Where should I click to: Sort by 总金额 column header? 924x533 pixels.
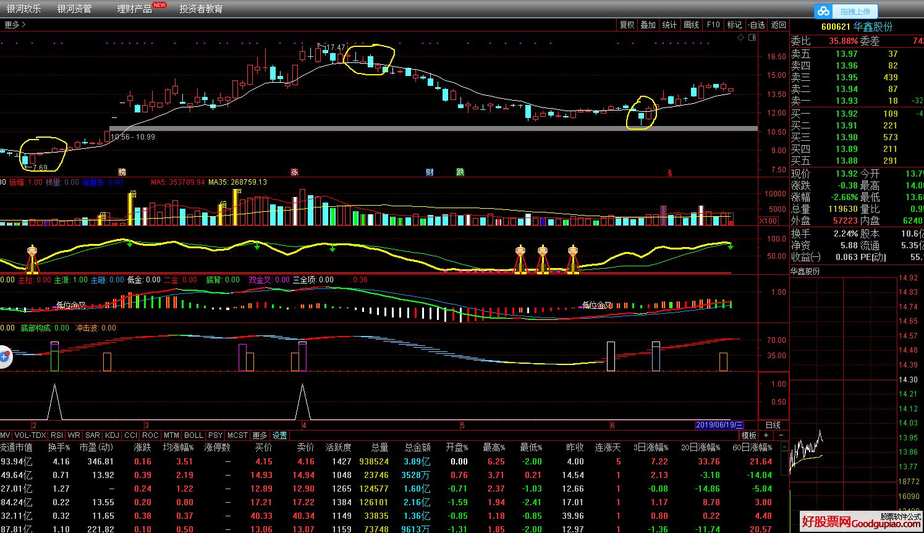(x=417, y=447)
